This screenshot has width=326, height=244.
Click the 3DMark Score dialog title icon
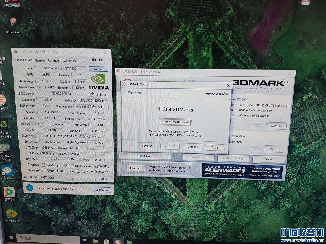pyautogui.click(x=124, y=84)
